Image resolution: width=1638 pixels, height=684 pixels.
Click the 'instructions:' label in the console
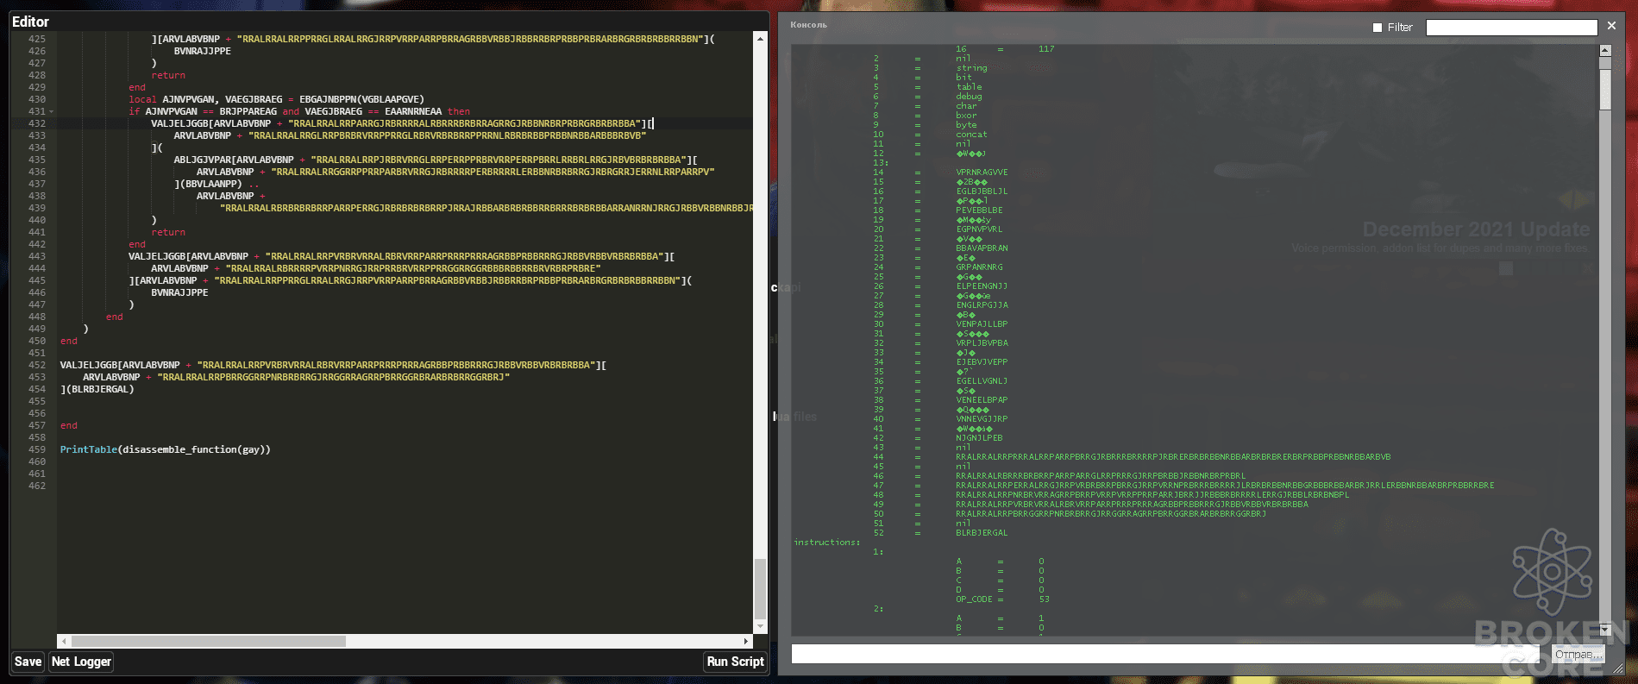[x=826, y=543]
